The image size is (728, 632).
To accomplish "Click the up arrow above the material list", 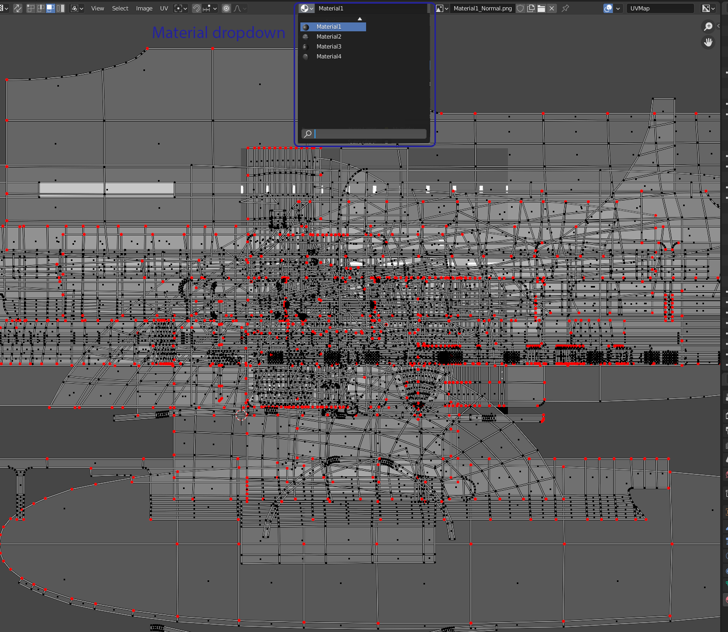I will tap(359, 19).
